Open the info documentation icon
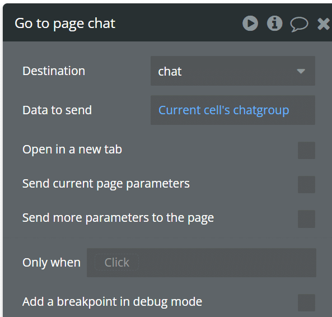Viewport: 332px width, 317px height. click(x=274, y=24)
